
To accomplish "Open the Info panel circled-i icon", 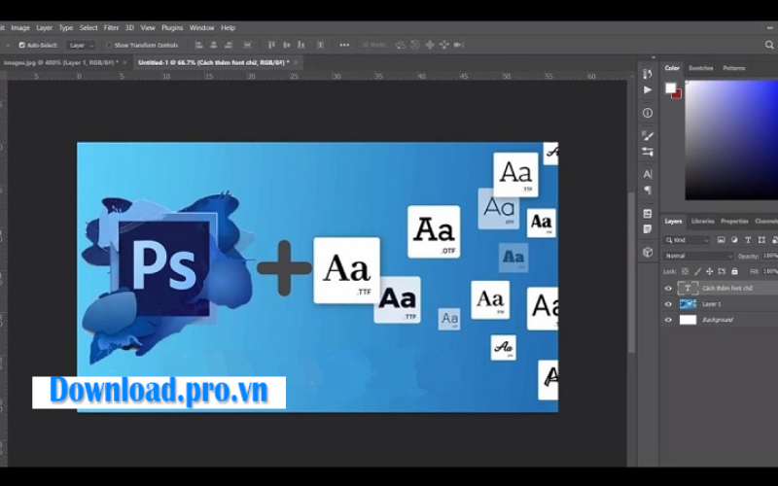I will [648, 113].
